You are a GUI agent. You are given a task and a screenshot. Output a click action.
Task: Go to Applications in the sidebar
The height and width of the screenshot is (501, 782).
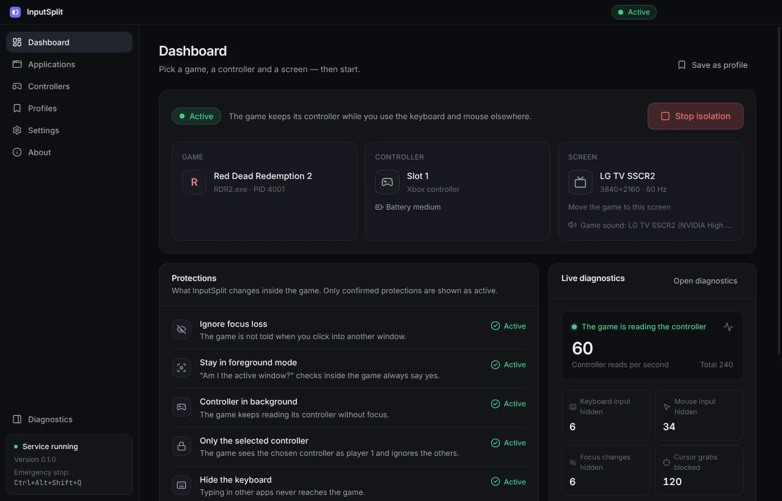click(x=69, y=64)
